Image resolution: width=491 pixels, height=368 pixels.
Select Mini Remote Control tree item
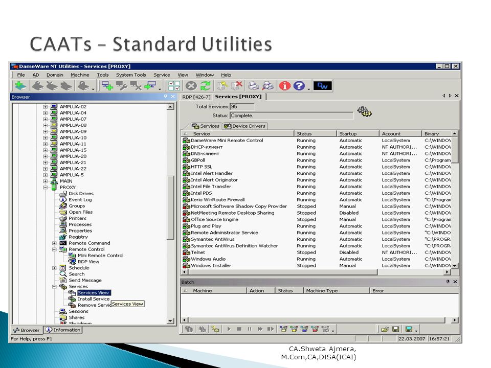(101, 256)
